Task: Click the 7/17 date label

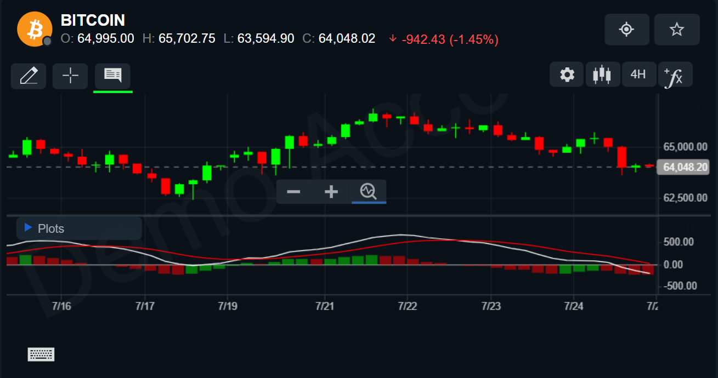Action: pos(144,306)
